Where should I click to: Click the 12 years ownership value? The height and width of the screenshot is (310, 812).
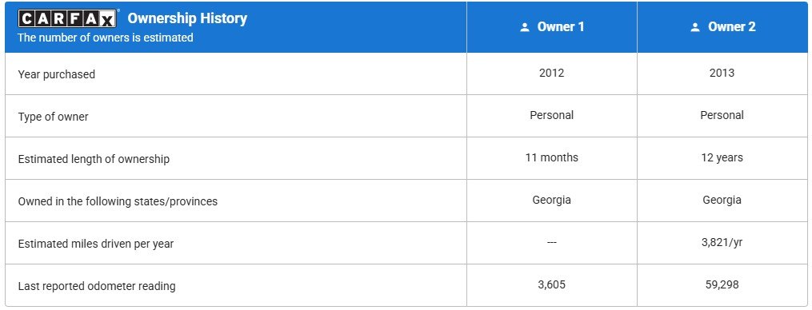(722, 157)
